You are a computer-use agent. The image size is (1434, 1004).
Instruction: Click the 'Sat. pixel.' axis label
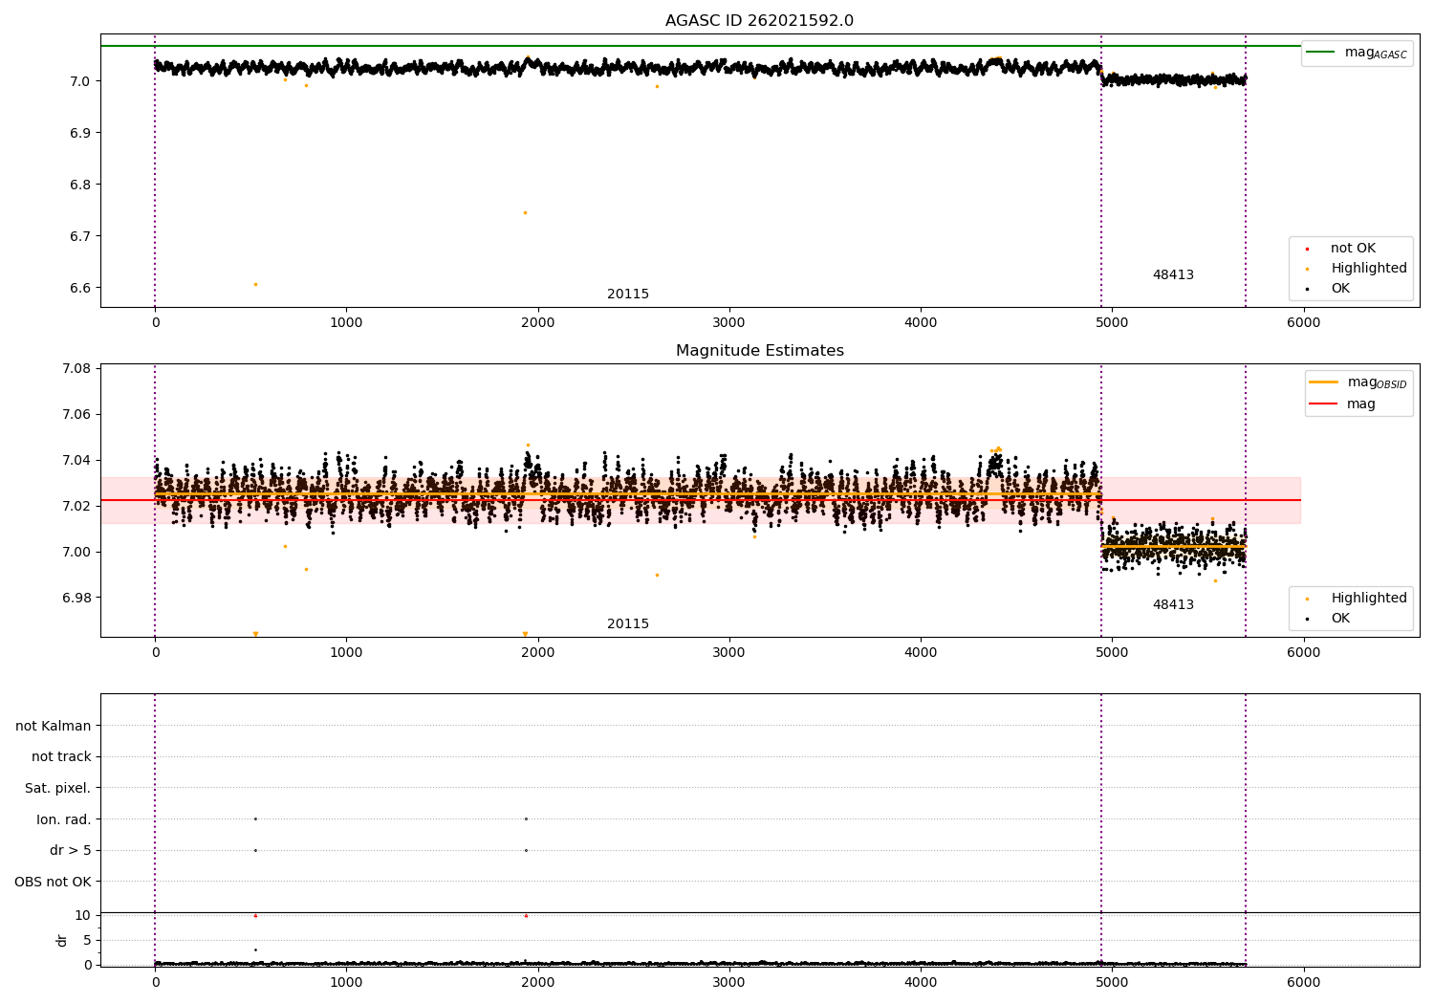(x=57, y=789)
